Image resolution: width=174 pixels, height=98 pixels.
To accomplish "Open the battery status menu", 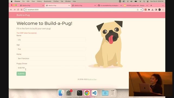I will (x=136, y=1).
